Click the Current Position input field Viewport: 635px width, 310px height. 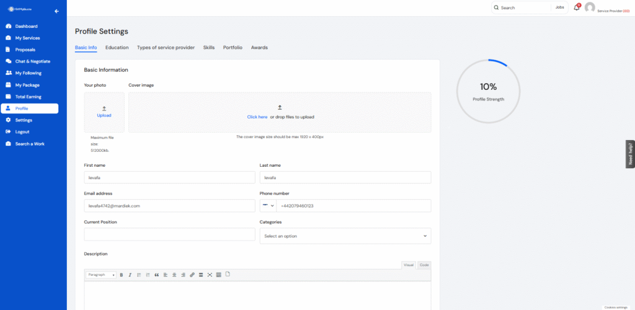tap(169, 234)
